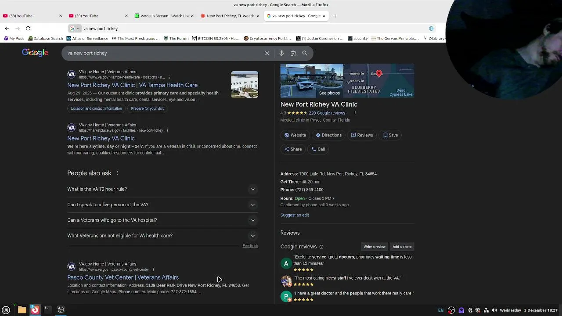Image resolution: width=562 pixels, height=316 pixels.
Task: Open the Linux Mint start menu
Action: click(x=6, y=310)
